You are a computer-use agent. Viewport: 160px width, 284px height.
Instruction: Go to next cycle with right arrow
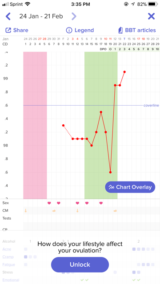(x=74, y=16)
